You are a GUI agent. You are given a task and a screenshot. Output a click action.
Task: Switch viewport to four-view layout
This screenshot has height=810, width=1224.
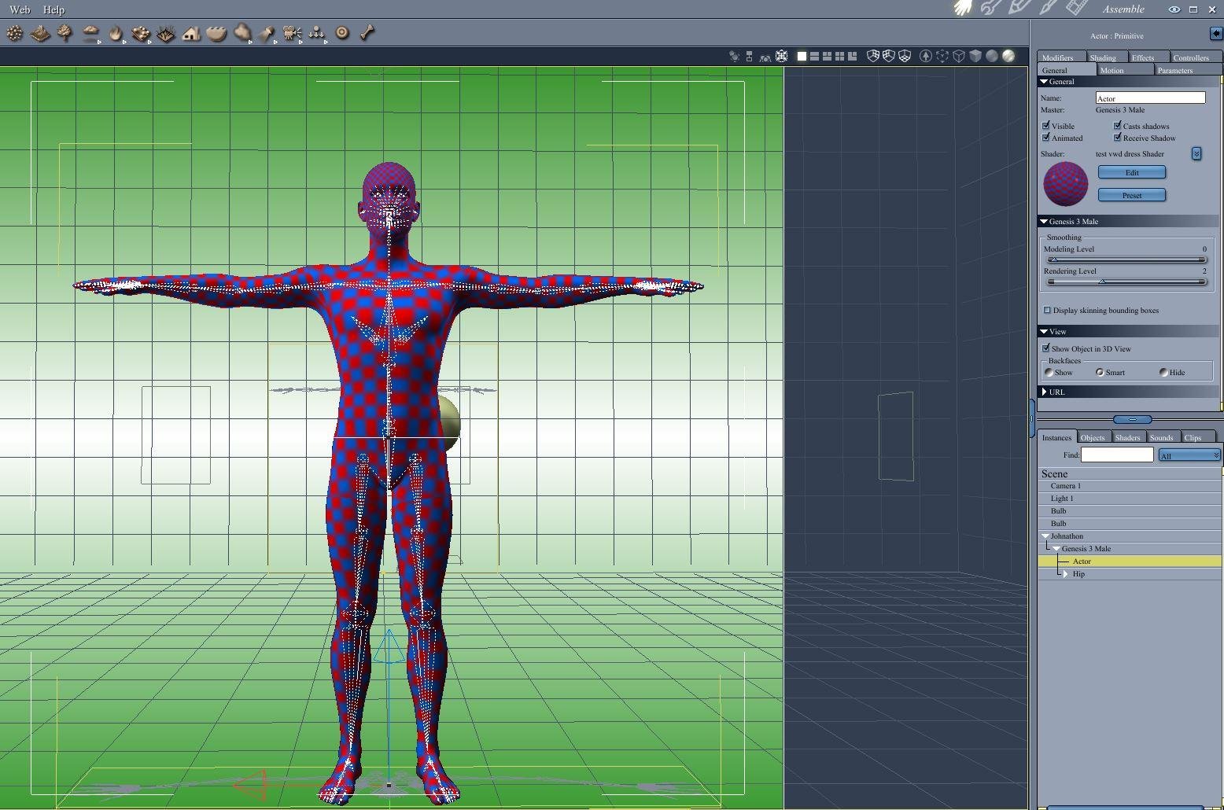coord(839,56)
